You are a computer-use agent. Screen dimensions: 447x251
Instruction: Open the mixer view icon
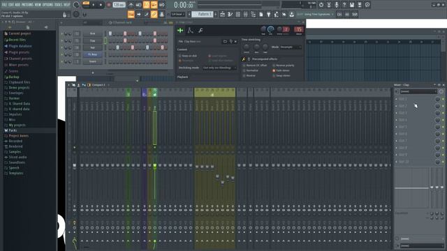[x=245, y=14]
